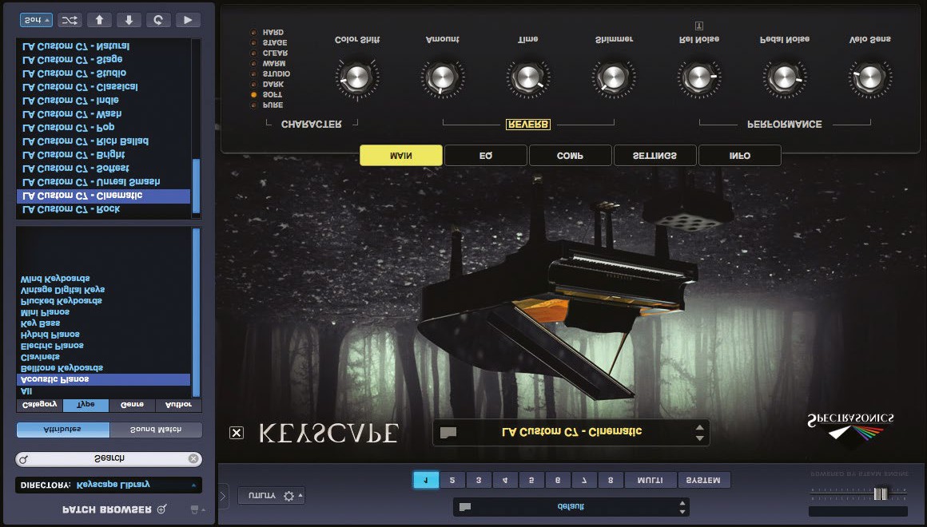927x527 pixels.
Task: Open the INFO tab
Action: 739,156
